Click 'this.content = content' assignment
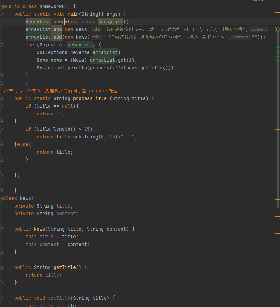Image resolution: width=280 pixels, height=307 pixels. pos(57,244)
